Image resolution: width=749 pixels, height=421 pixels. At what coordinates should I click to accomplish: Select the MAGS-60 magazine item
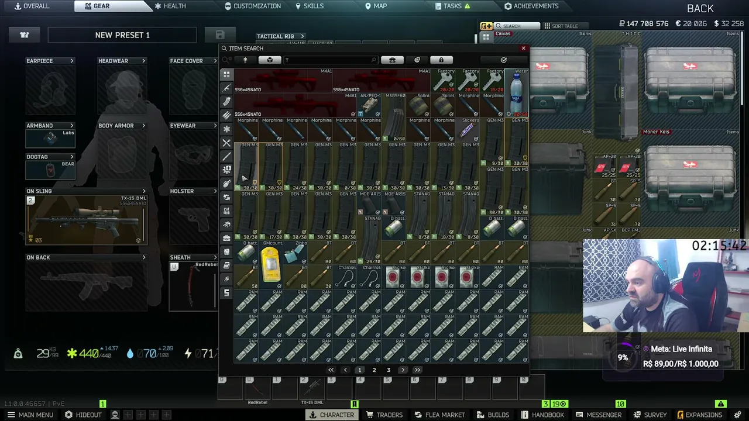(394, 118)
